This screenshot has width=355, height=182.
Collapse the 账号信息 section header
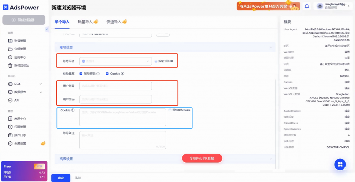tap(270, 47)
